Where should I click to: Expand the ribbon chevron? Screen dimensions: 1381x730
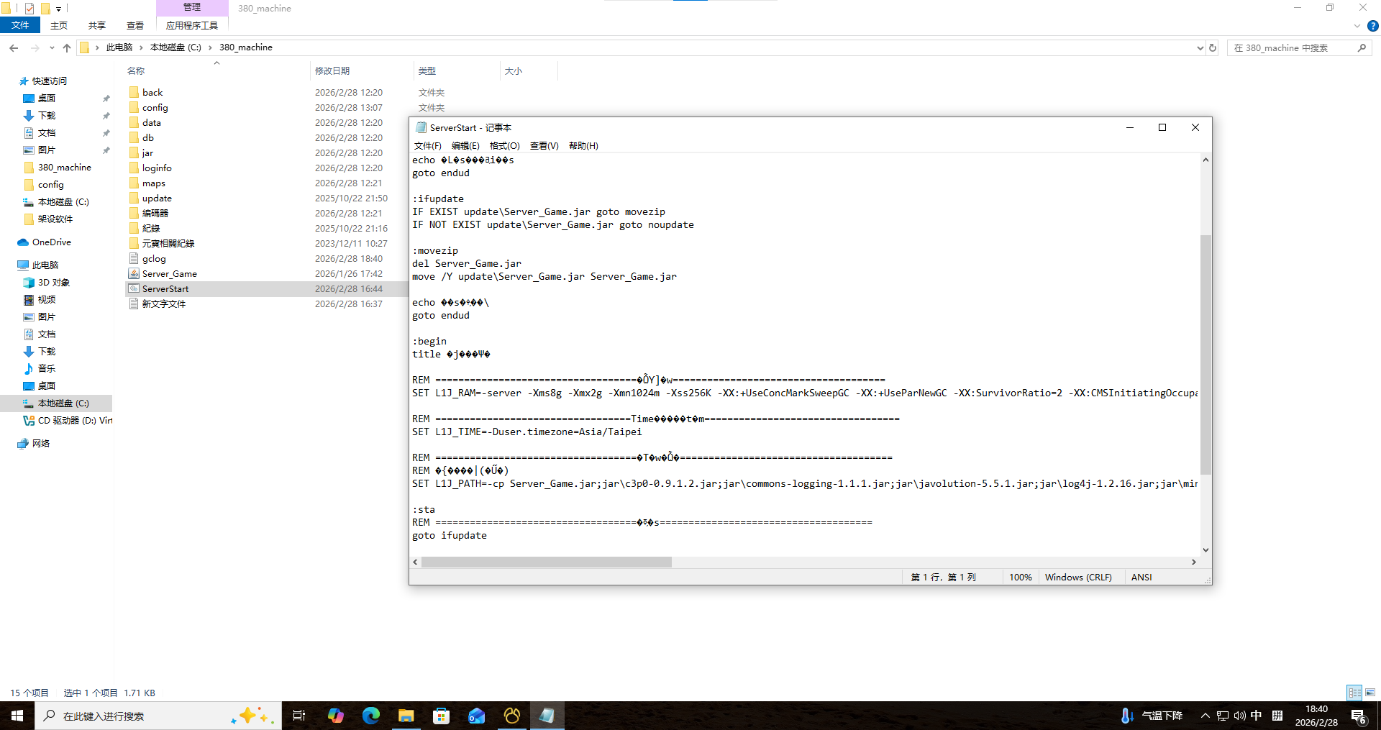[1357, 26]
